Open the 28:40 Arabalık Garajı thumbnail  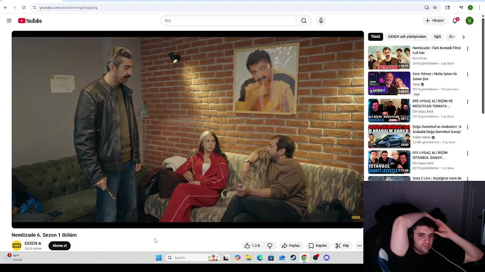[389, 136]
